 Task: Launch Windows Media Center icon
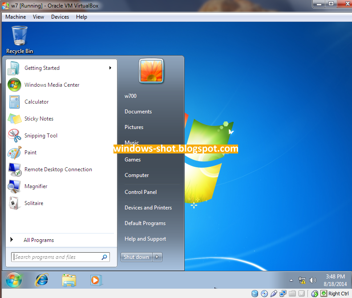tap(14, 85)
